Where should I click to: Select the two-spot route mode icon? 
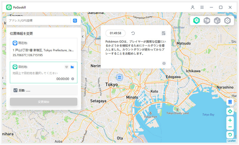coord(207,20)
